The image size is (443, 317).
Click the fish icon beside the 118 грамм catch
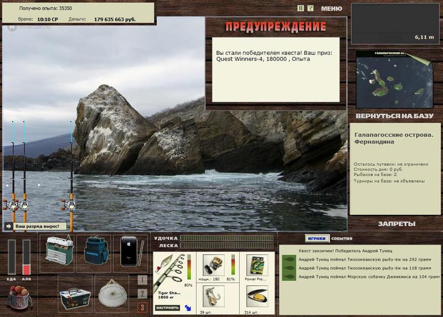pos(289,268)
